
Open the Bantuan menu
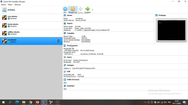click(x=18, y=5)
